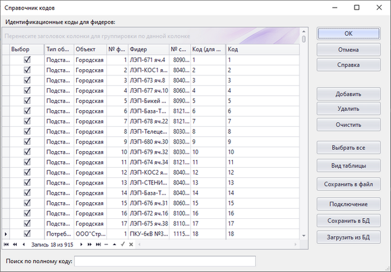Uncheck the Выбор checkbox for row 1

(x=27, y=60)
